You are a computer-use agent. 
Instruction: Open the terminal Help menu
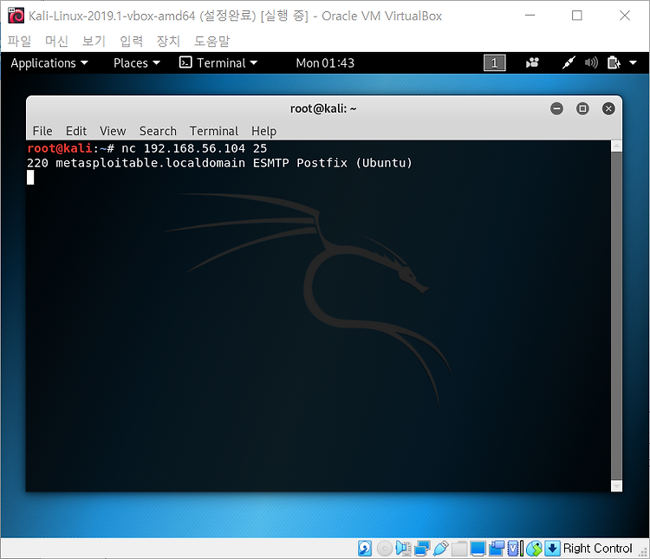[x=263, y=131]
